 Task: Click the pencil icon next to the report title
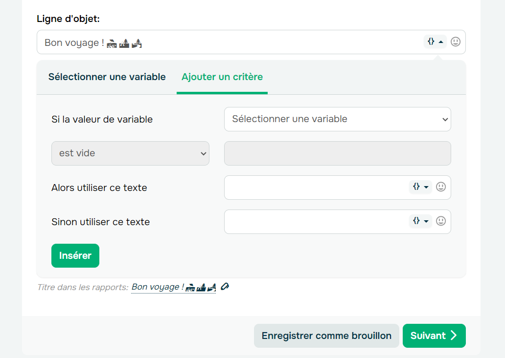[x=225, y=287]
